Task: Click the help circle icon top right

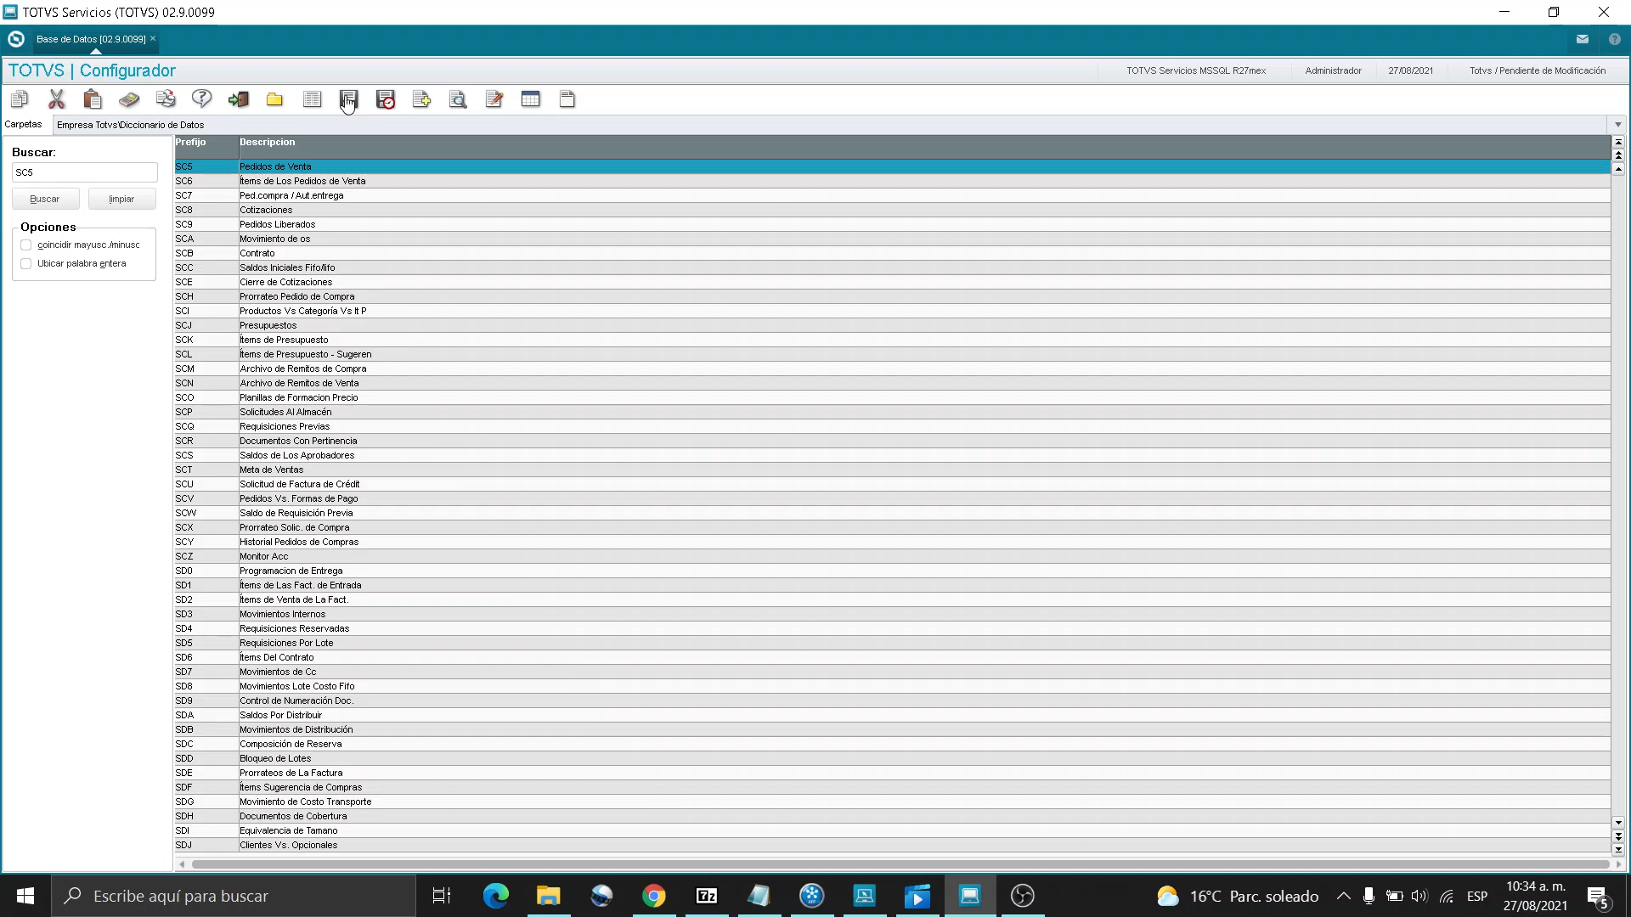Action: click(1615, 39)
